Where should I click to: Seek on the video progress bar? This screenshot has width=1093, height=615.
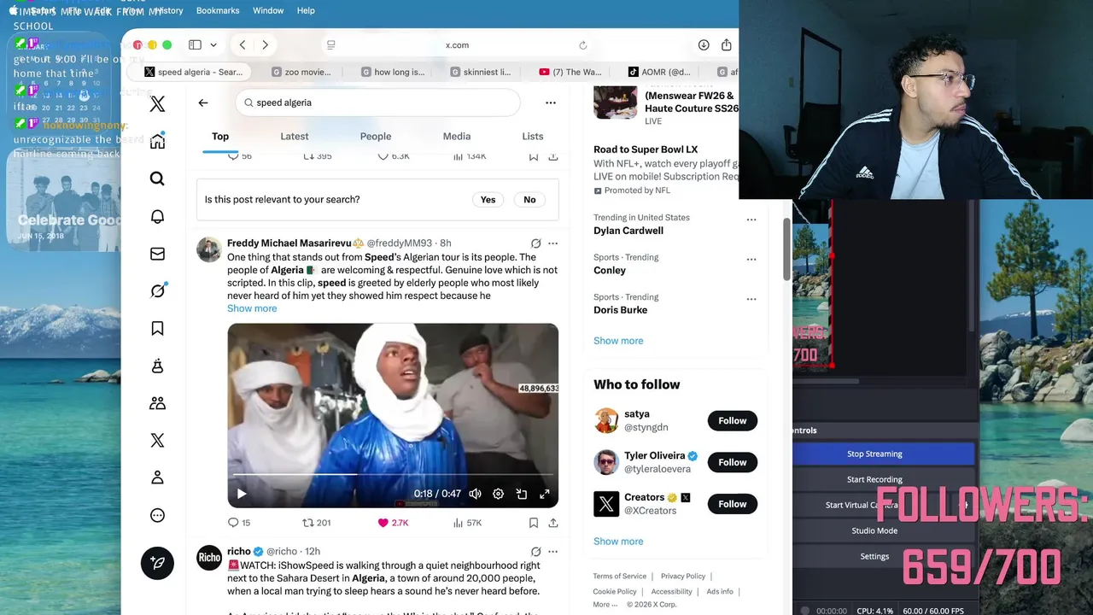(x=393, y=474)
